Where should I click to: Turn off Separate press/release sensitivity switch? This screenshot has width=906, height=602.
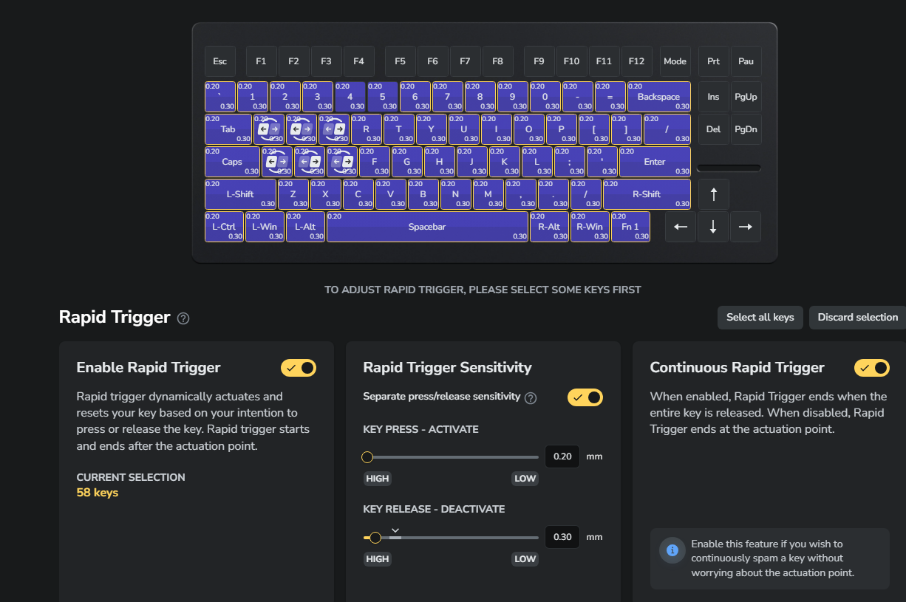pos(585,397)
